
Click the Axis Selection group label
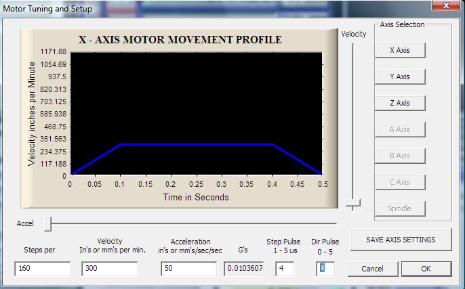click(x=402, y=24)
